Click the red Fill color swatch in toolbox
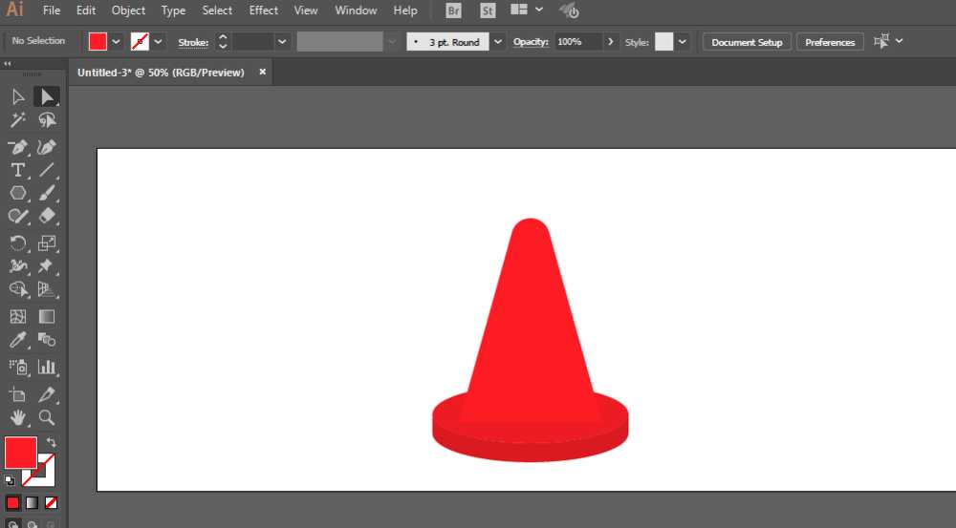956x528 pixels. 21,453
